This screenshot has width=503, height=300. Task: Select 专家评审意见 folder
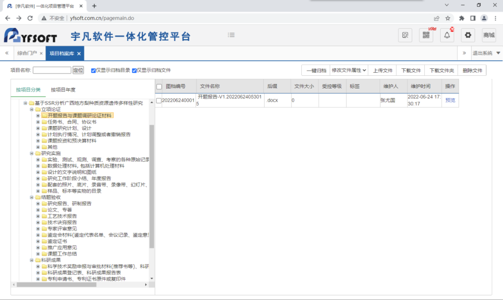click(62, 228)
